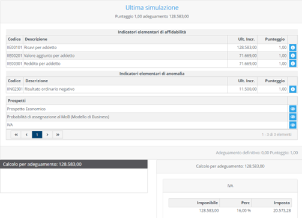
Task: Open info for Ricavi per addetto
Action: (x=292, y=47)
